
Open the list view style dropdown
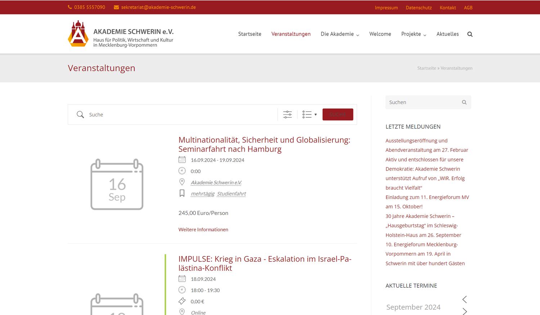(309, 115)
